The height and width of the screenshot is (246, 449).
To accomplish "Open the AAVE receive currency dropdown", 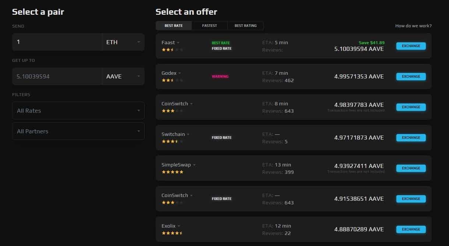I will coord(123,77).
